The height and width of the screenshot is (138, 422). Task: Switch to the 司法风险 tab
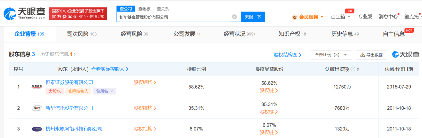81,34
